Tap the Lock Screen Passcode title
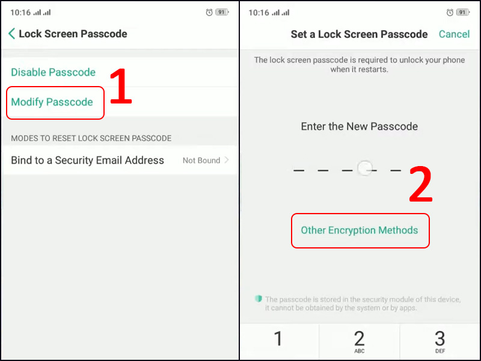 [x=73, y=34]
